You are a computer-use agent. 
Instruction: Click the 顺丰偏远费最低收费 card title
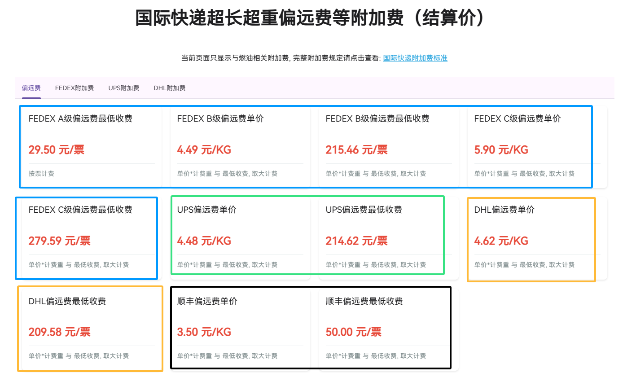pyautogui.click(x=364, y=302)
